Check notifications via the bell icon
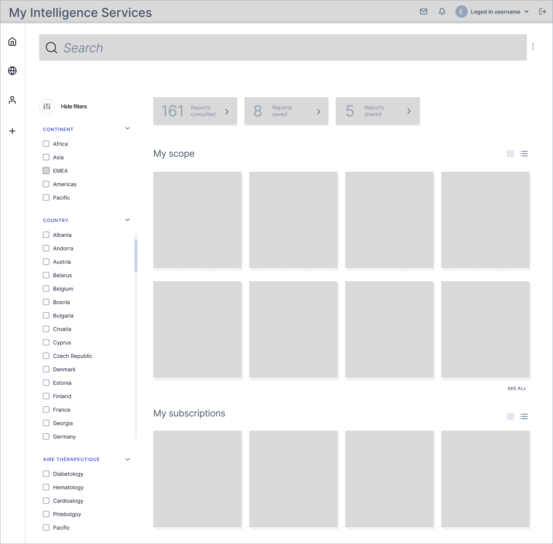Screen dimensions: 553x544 pos(442,12)
